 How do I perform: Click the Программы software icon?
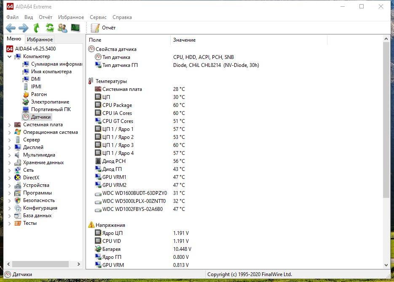(x=18, y=193)
